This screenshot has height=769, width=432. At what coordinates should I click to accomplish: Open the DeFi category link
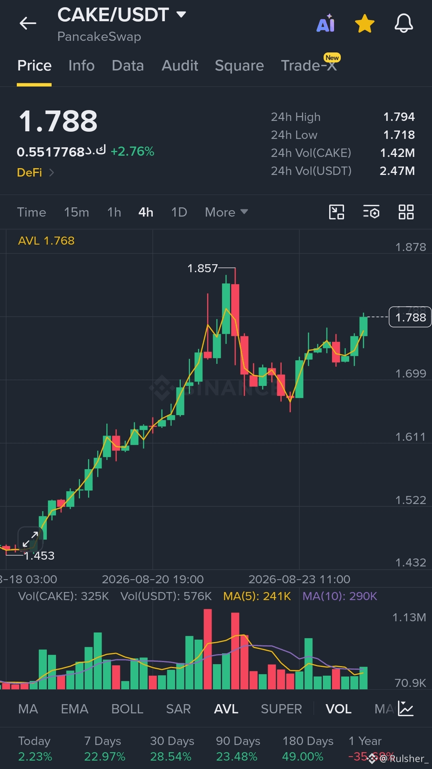(35, 173)
